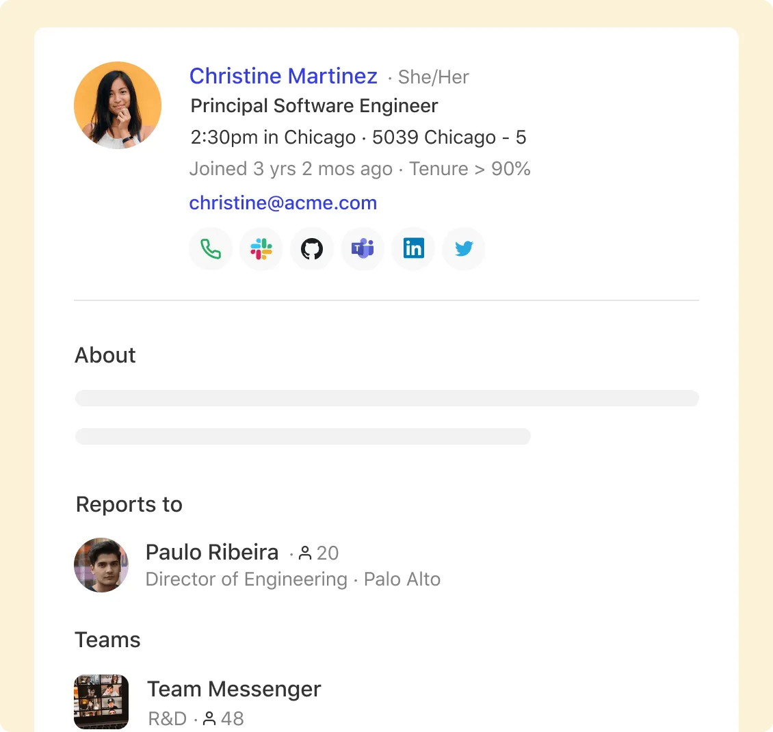Select the About section heading
The height and width of the screenshot is (732, 773).
click(x=105, y=355)
